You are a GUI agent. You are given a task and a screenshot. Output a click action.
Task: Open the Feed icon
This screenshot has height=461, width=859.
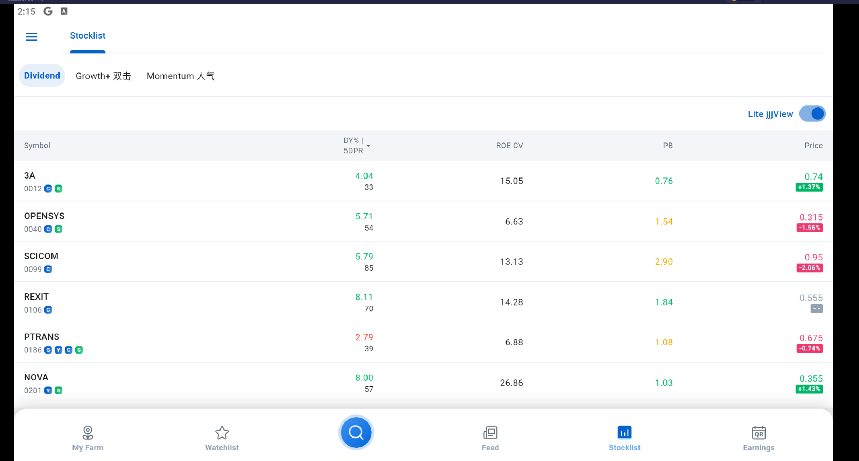[490, 433]
